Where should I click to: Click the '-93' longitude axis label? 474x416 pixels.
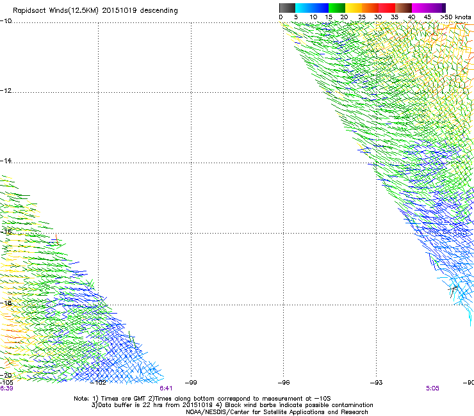click(x=377, y=383)
